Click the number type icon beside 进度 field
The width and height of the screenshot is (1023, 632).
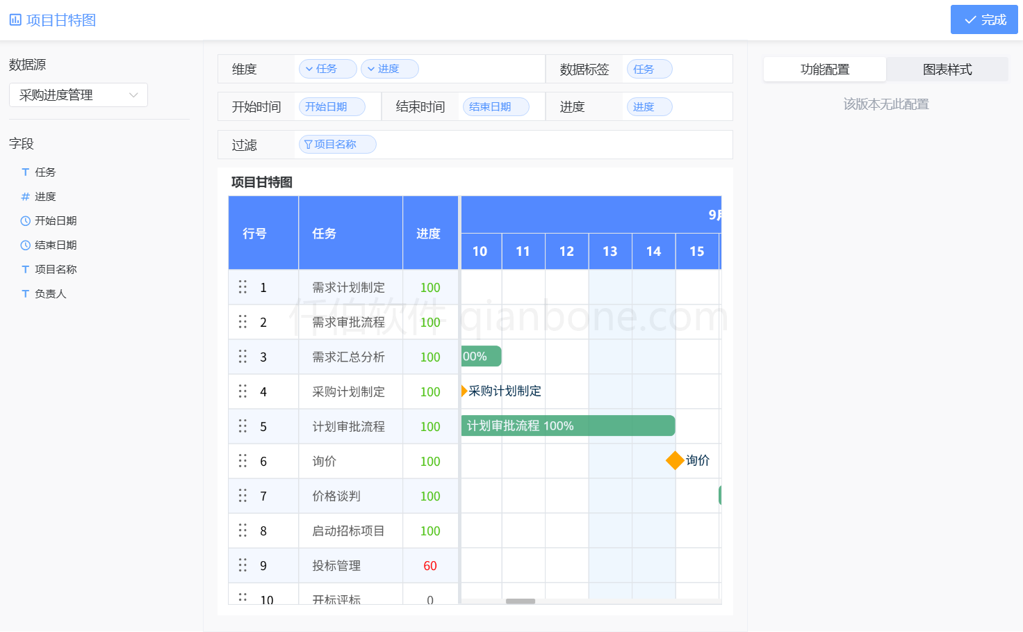tap(25, 196)
